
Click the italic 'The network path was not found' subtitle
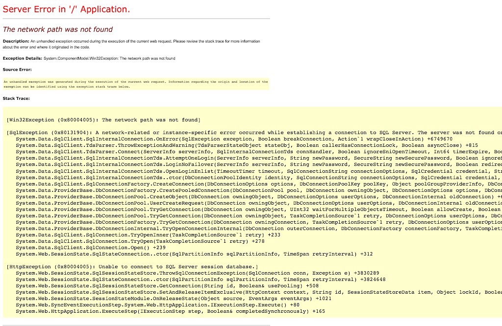point(58,29)
